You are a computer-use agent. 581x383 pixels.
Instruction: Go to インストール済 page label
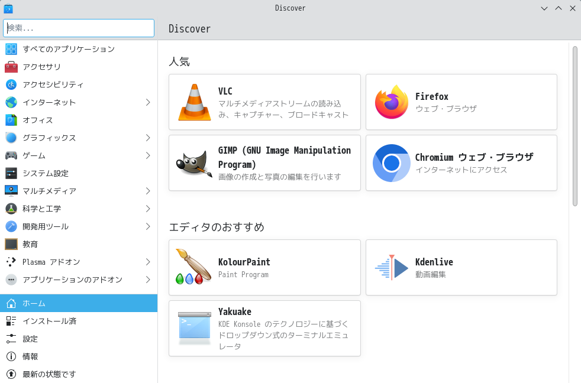[49, 321]
